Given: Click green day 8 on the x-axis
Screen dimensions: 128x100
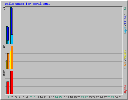Looking at the screenshot, I should [x=34, y=97].
